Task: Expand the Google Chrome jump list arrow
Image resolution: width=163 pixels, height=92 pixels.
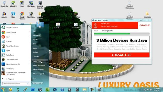Action: pos(29,32)
